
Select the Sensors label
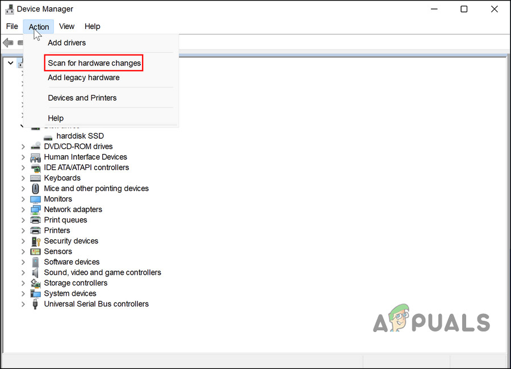point(58,251)
